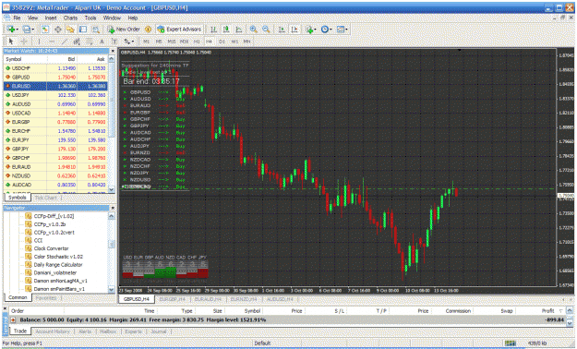Open the File menu
This screenshot has width=577, height=349.
17,18
